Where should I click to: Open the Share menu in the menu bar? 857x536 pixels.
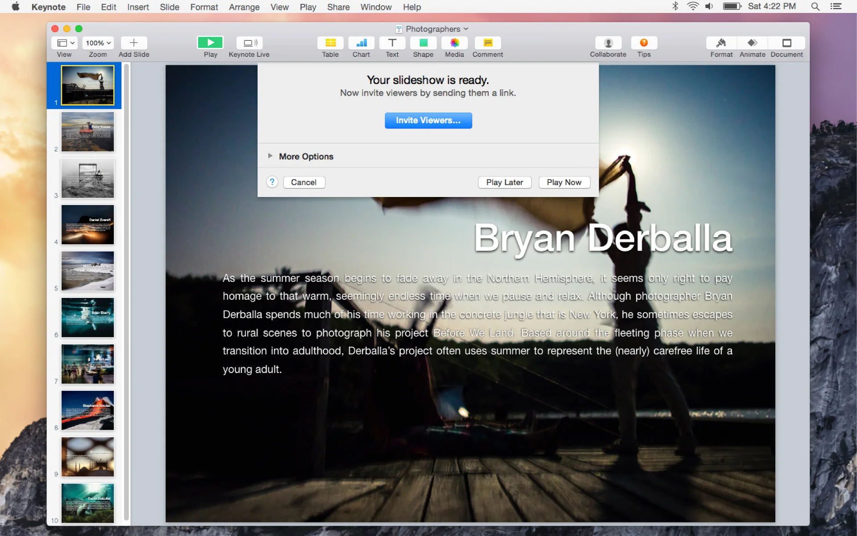click(x=338, y=7)
